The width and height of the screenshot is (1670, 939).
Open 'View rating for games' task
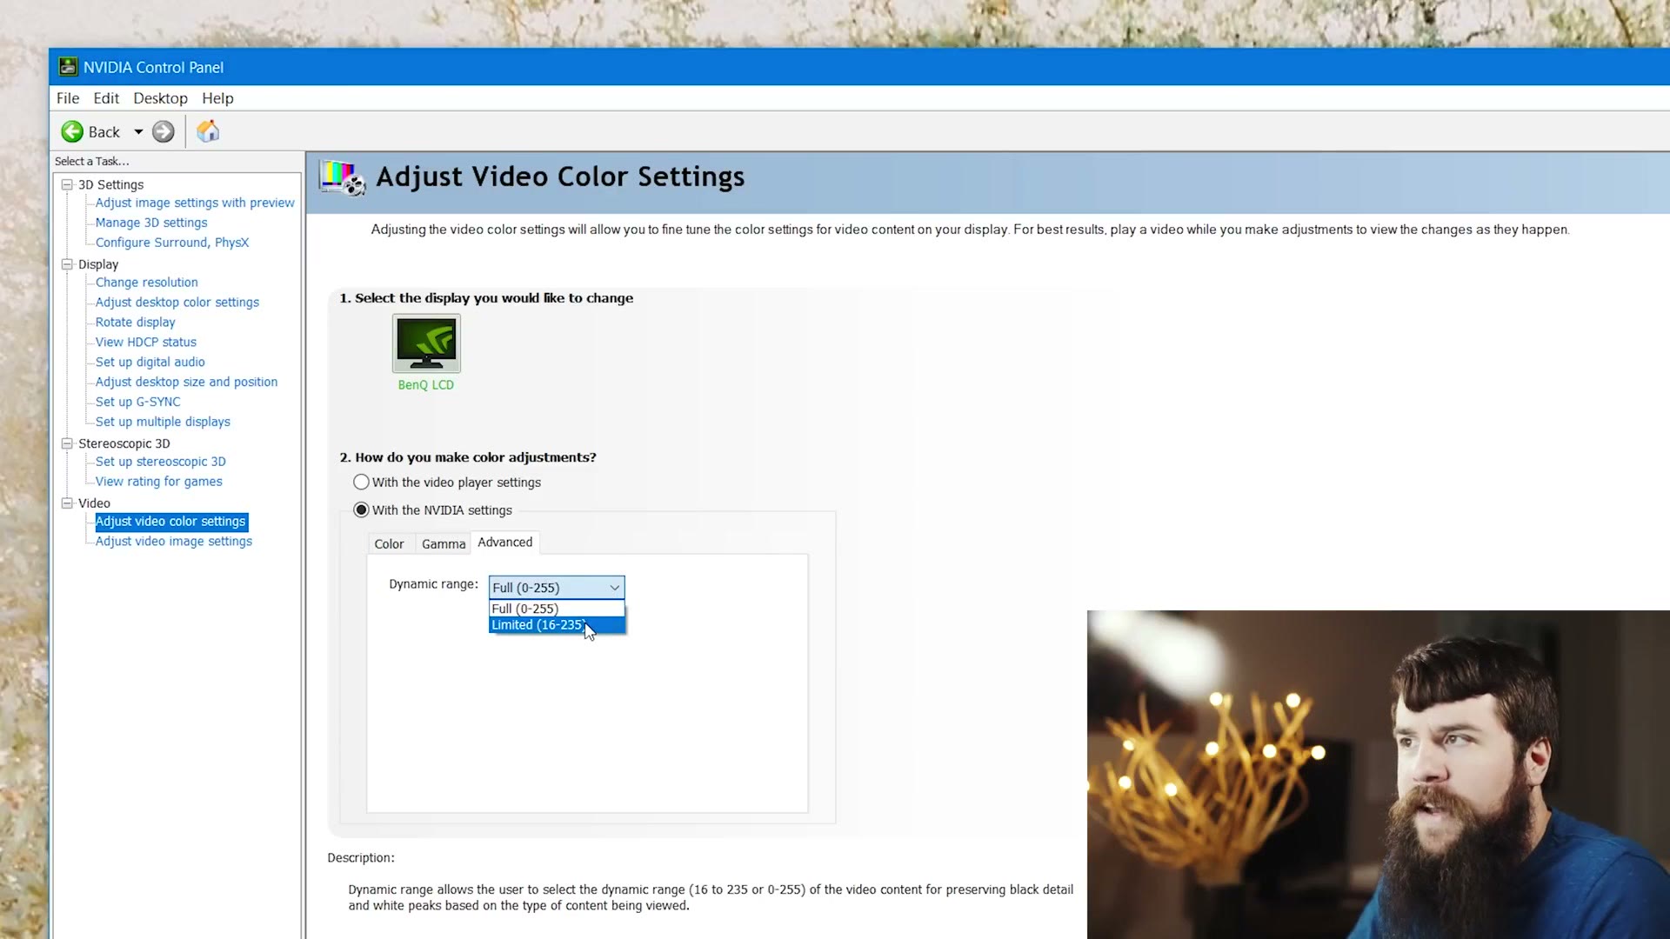point(159,482)
